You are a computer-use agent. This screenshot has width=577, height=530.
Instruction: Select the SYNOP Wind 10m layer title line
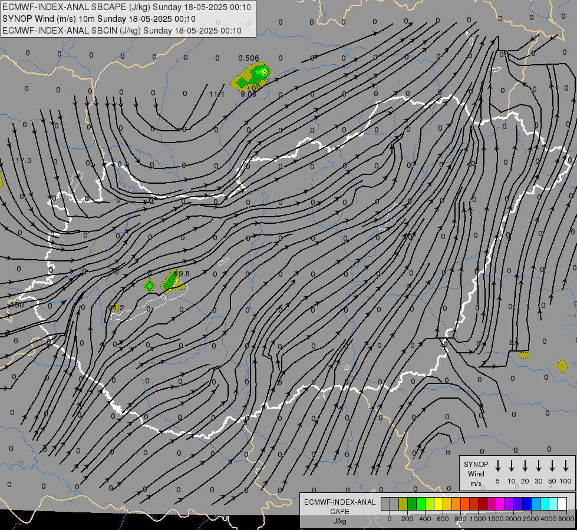99,19
